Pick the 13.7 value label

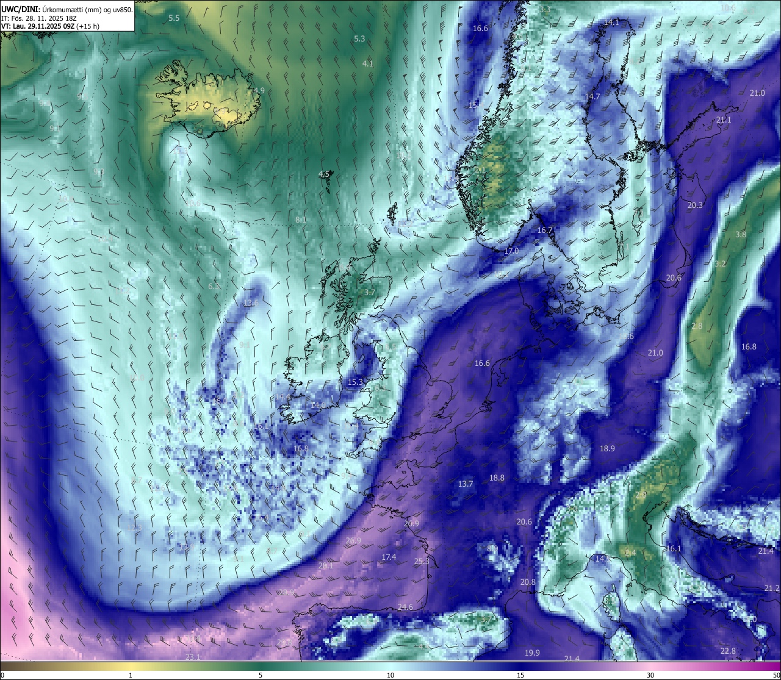click(466, 484)
